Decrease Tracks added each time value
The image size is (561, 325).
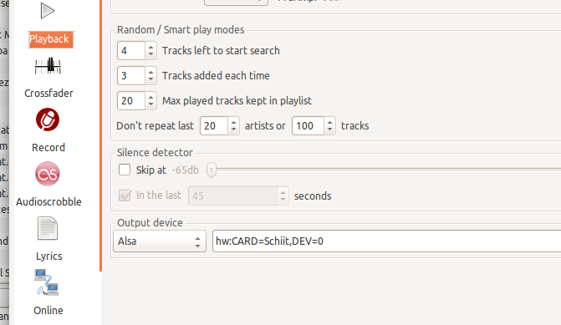pos(151,79)
